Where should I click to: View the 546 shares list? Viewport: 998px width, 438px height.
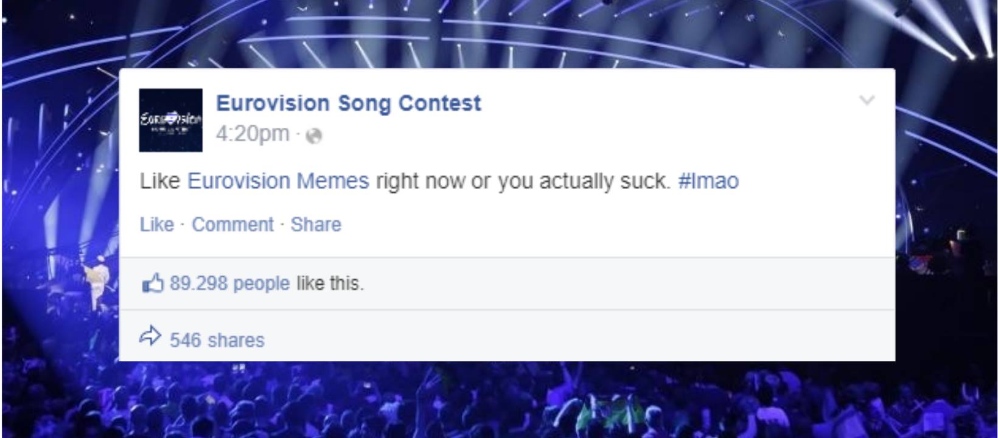[217, 339]
